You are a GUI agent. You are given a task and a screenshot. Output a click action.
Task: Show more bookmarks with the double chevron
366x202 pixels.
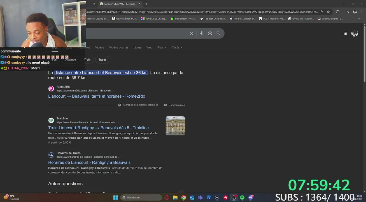pyautogui.click(x=359, y=19)
